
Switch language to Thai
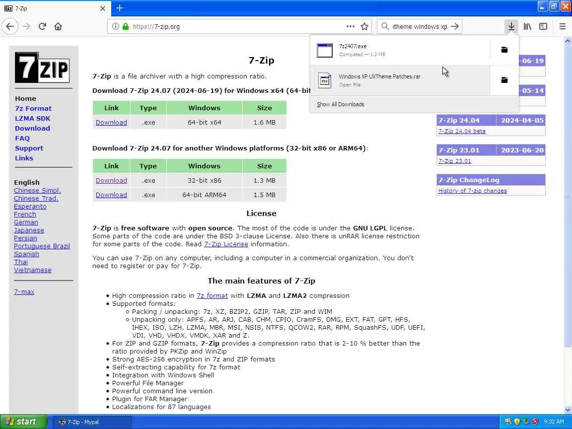pos(21,262)
